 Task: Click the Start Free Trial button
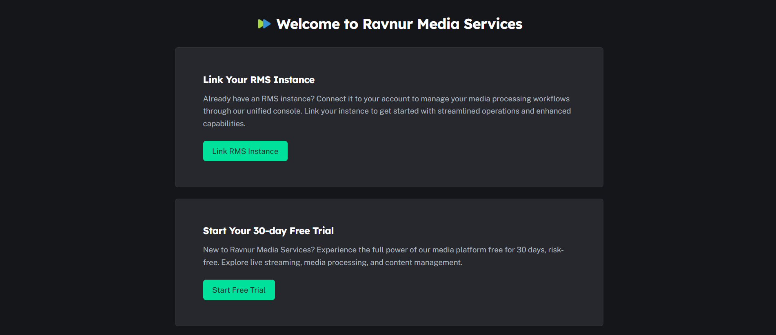pos(239,290)
